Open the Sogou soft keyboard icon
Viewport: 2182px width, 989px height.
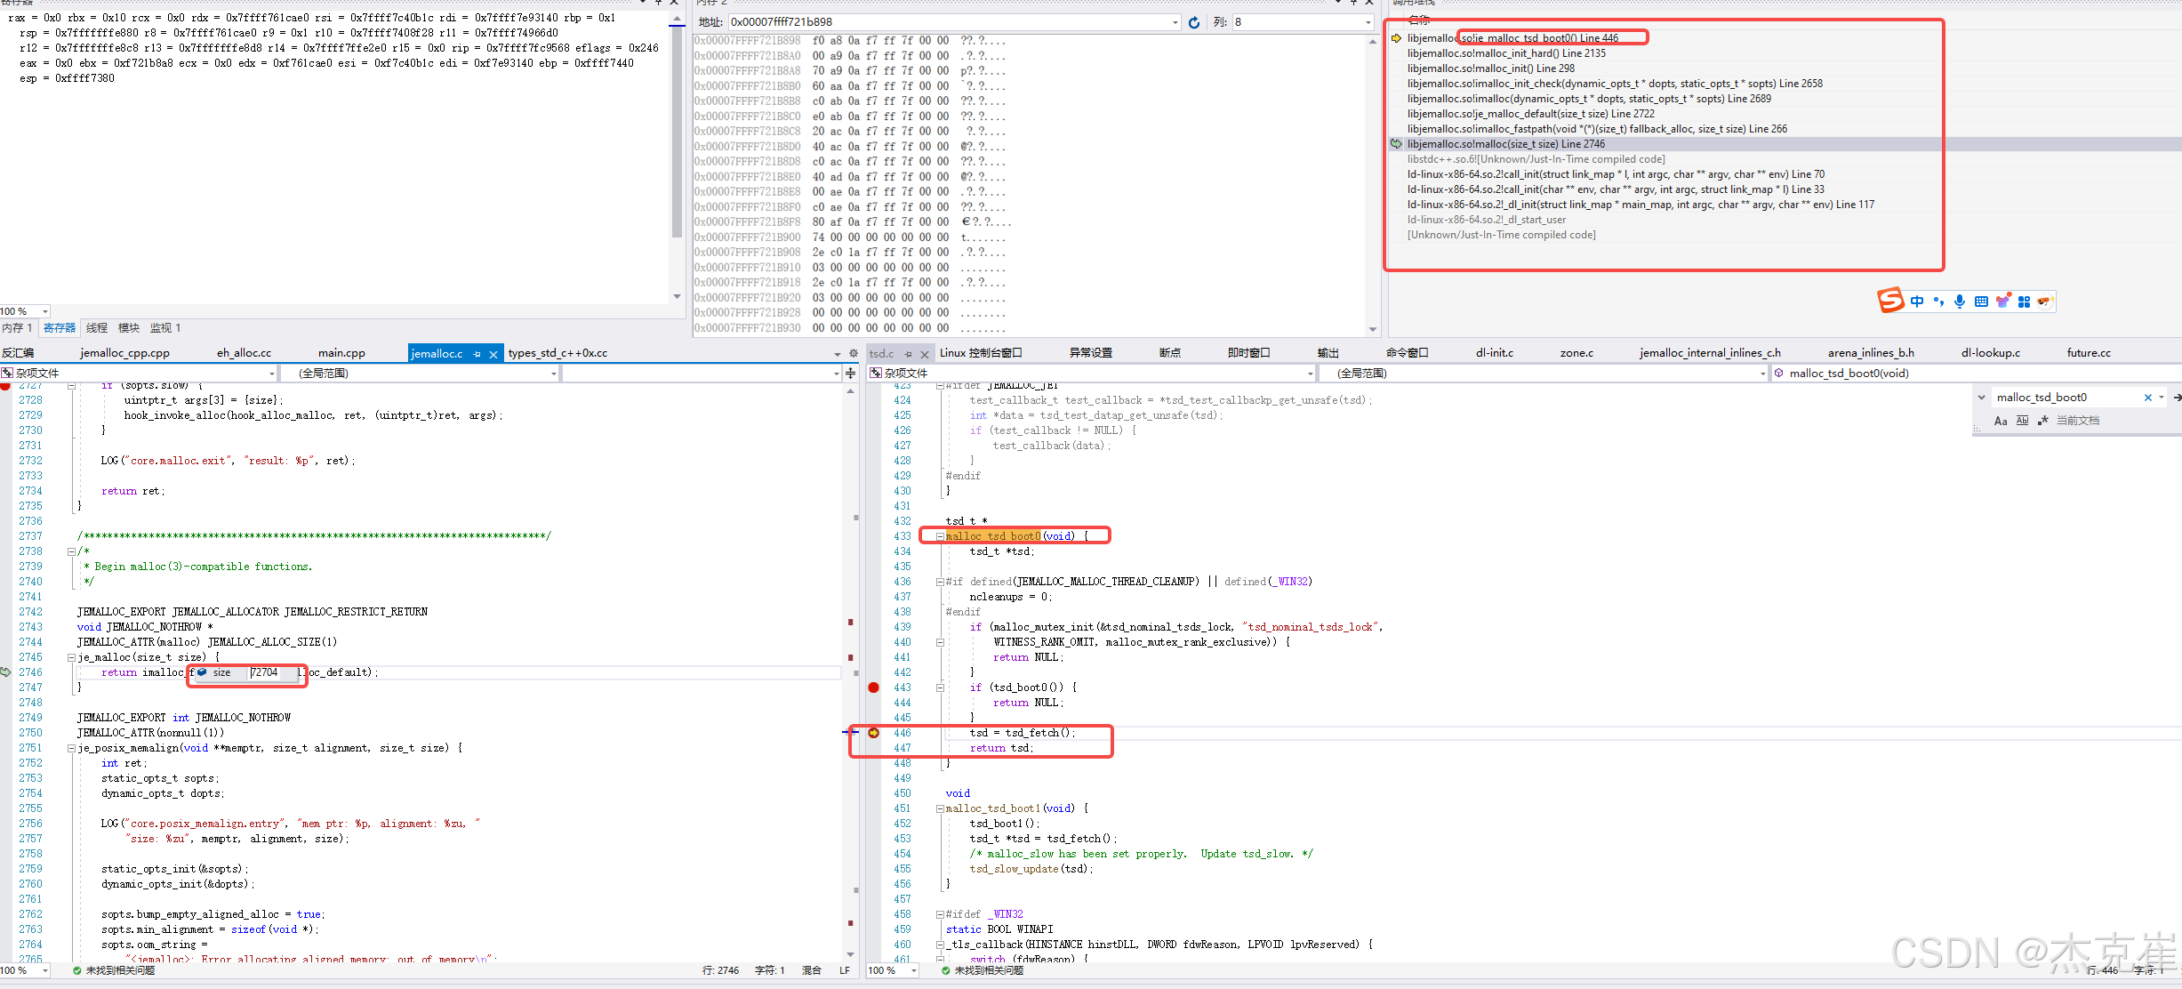click(1981, 302)
